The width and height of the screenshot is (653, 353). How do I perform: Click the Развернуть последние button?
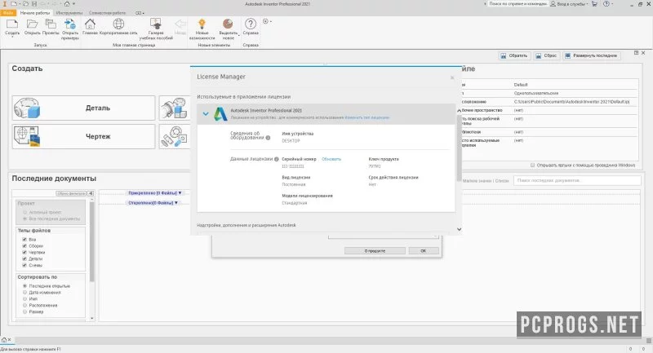(591, 55)
